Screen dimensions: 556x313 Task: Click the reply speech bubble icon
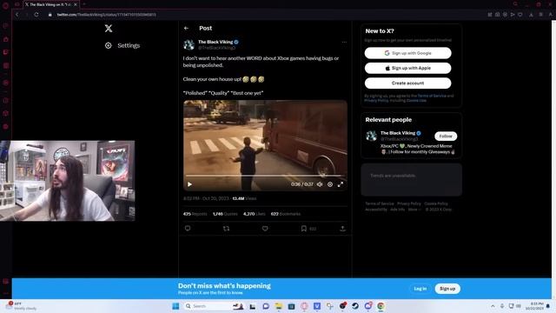pyautogui.click(x=188, y=229)
